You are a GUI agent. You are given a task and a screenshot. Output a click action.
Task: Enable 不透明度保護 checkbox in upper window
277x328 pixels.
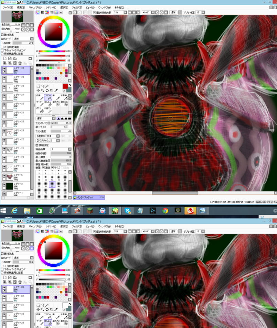(2, 47)
